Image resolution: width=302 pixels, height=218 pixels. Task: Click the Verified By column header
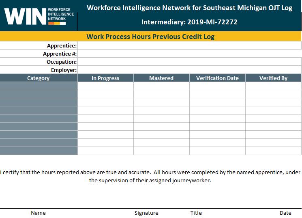(x=273, y=78)
